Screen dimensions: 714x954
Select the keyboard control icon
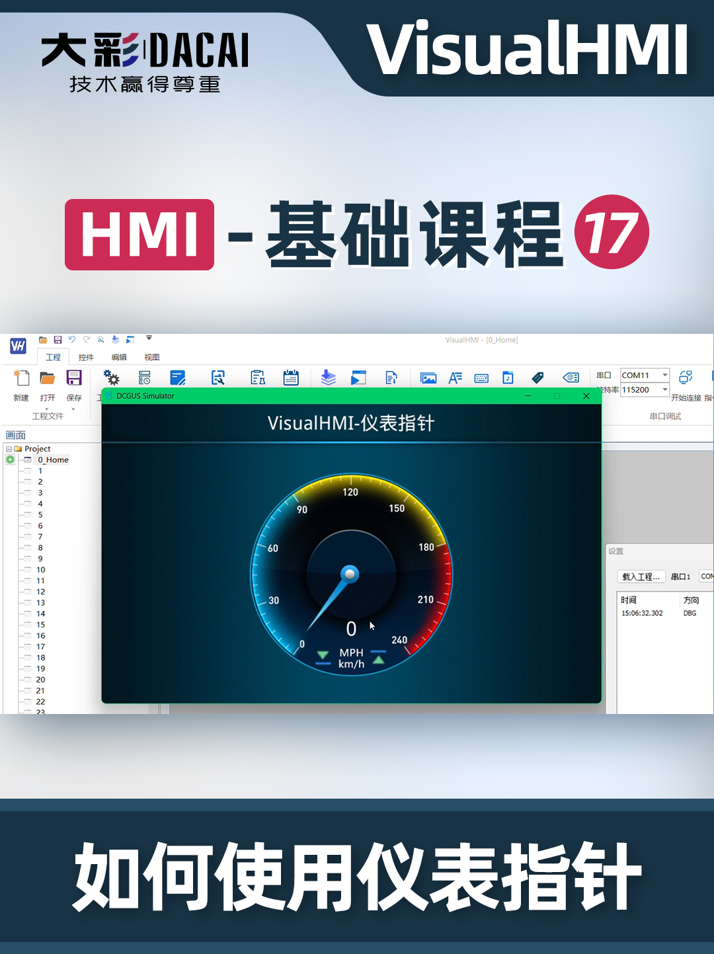pyautogui.click(x=481, y=378)
